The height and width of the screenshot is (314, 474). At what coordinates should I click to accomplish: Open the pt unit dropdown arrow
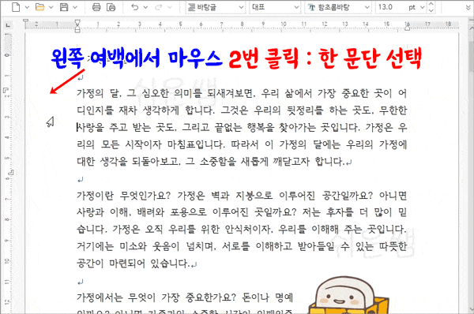(423, 7)
